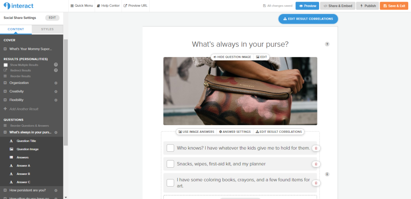Expand the 'What's Your Mommy Super...' cover item
The width and height of the screenshot is (411, 199).
5,49
